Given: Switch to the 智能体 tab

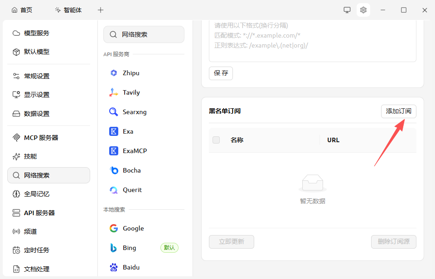Looking at the screenshot, I should tap(68, 10).
